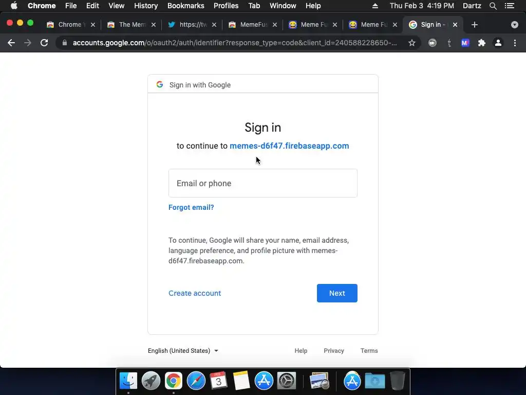Open the tab search dropdown arrow
The width and height of the screenshot is (526, 395).
coord(514,25)
